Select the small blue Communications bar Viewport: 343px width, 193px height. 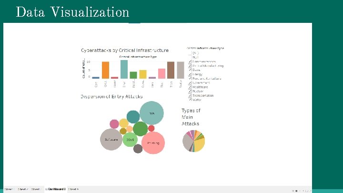tap(96, 78)
